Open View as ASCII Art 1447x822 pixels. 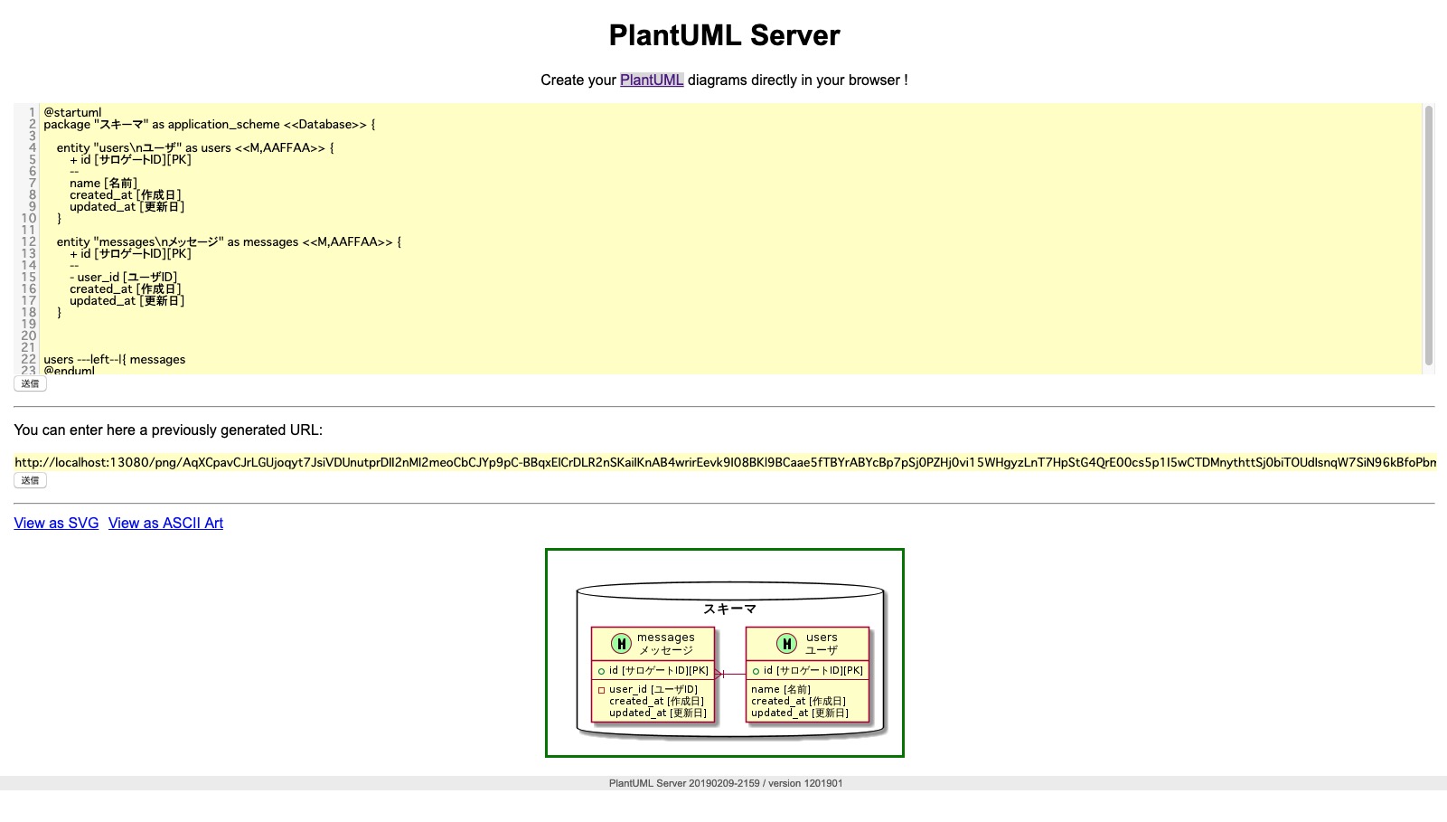165,523
